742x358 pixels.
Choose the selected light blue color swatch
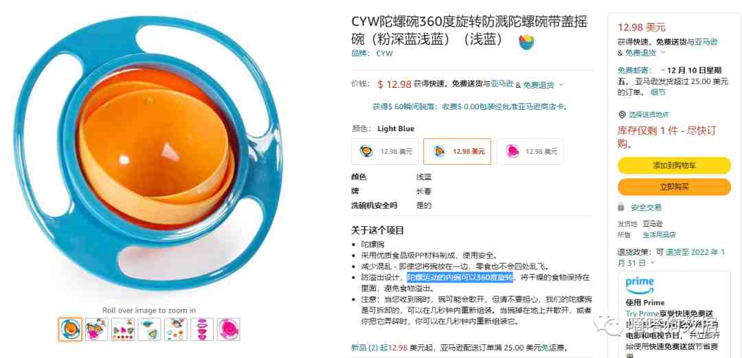point(457,152)
